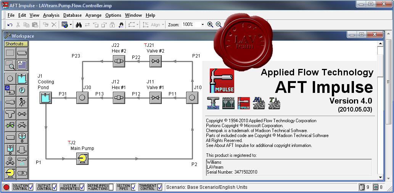The image size is (394, 193).
Task: Select the Assigned Flow junction tool
Action: point(10,90)
